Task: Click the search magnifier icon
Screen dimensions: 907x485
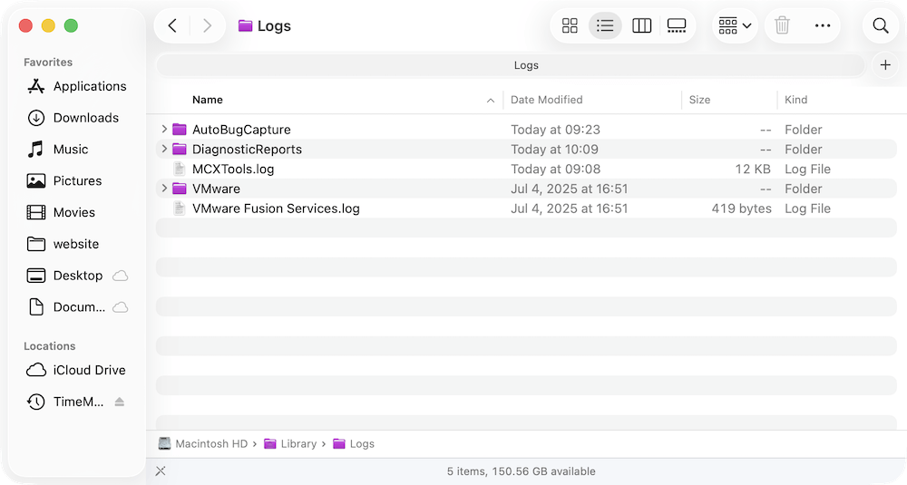Action: 881,25
